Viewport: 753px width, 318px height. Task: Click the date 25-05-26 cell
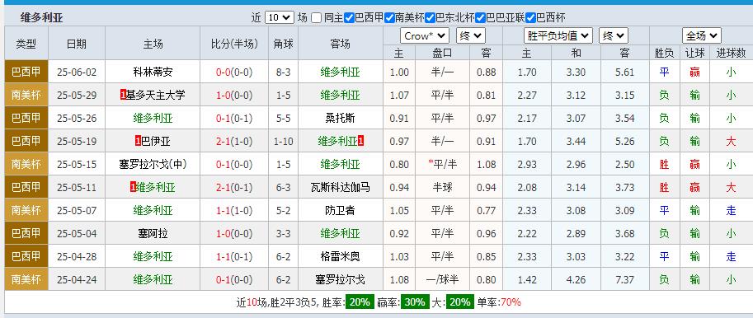pos(77,119)
